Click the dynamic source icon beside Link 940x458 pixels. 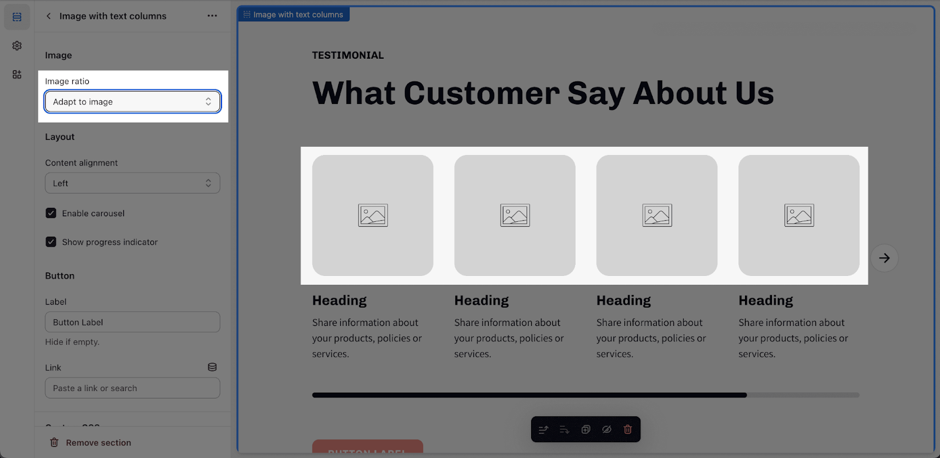click(212, 367)
